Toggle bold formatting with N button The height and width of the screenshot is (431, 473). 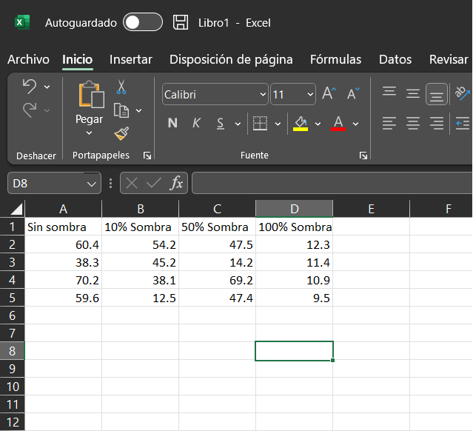[172, 124]
